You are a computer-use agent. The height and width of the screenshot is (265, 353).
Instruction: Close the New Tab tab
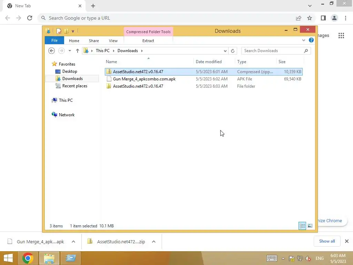click(80, 6)
